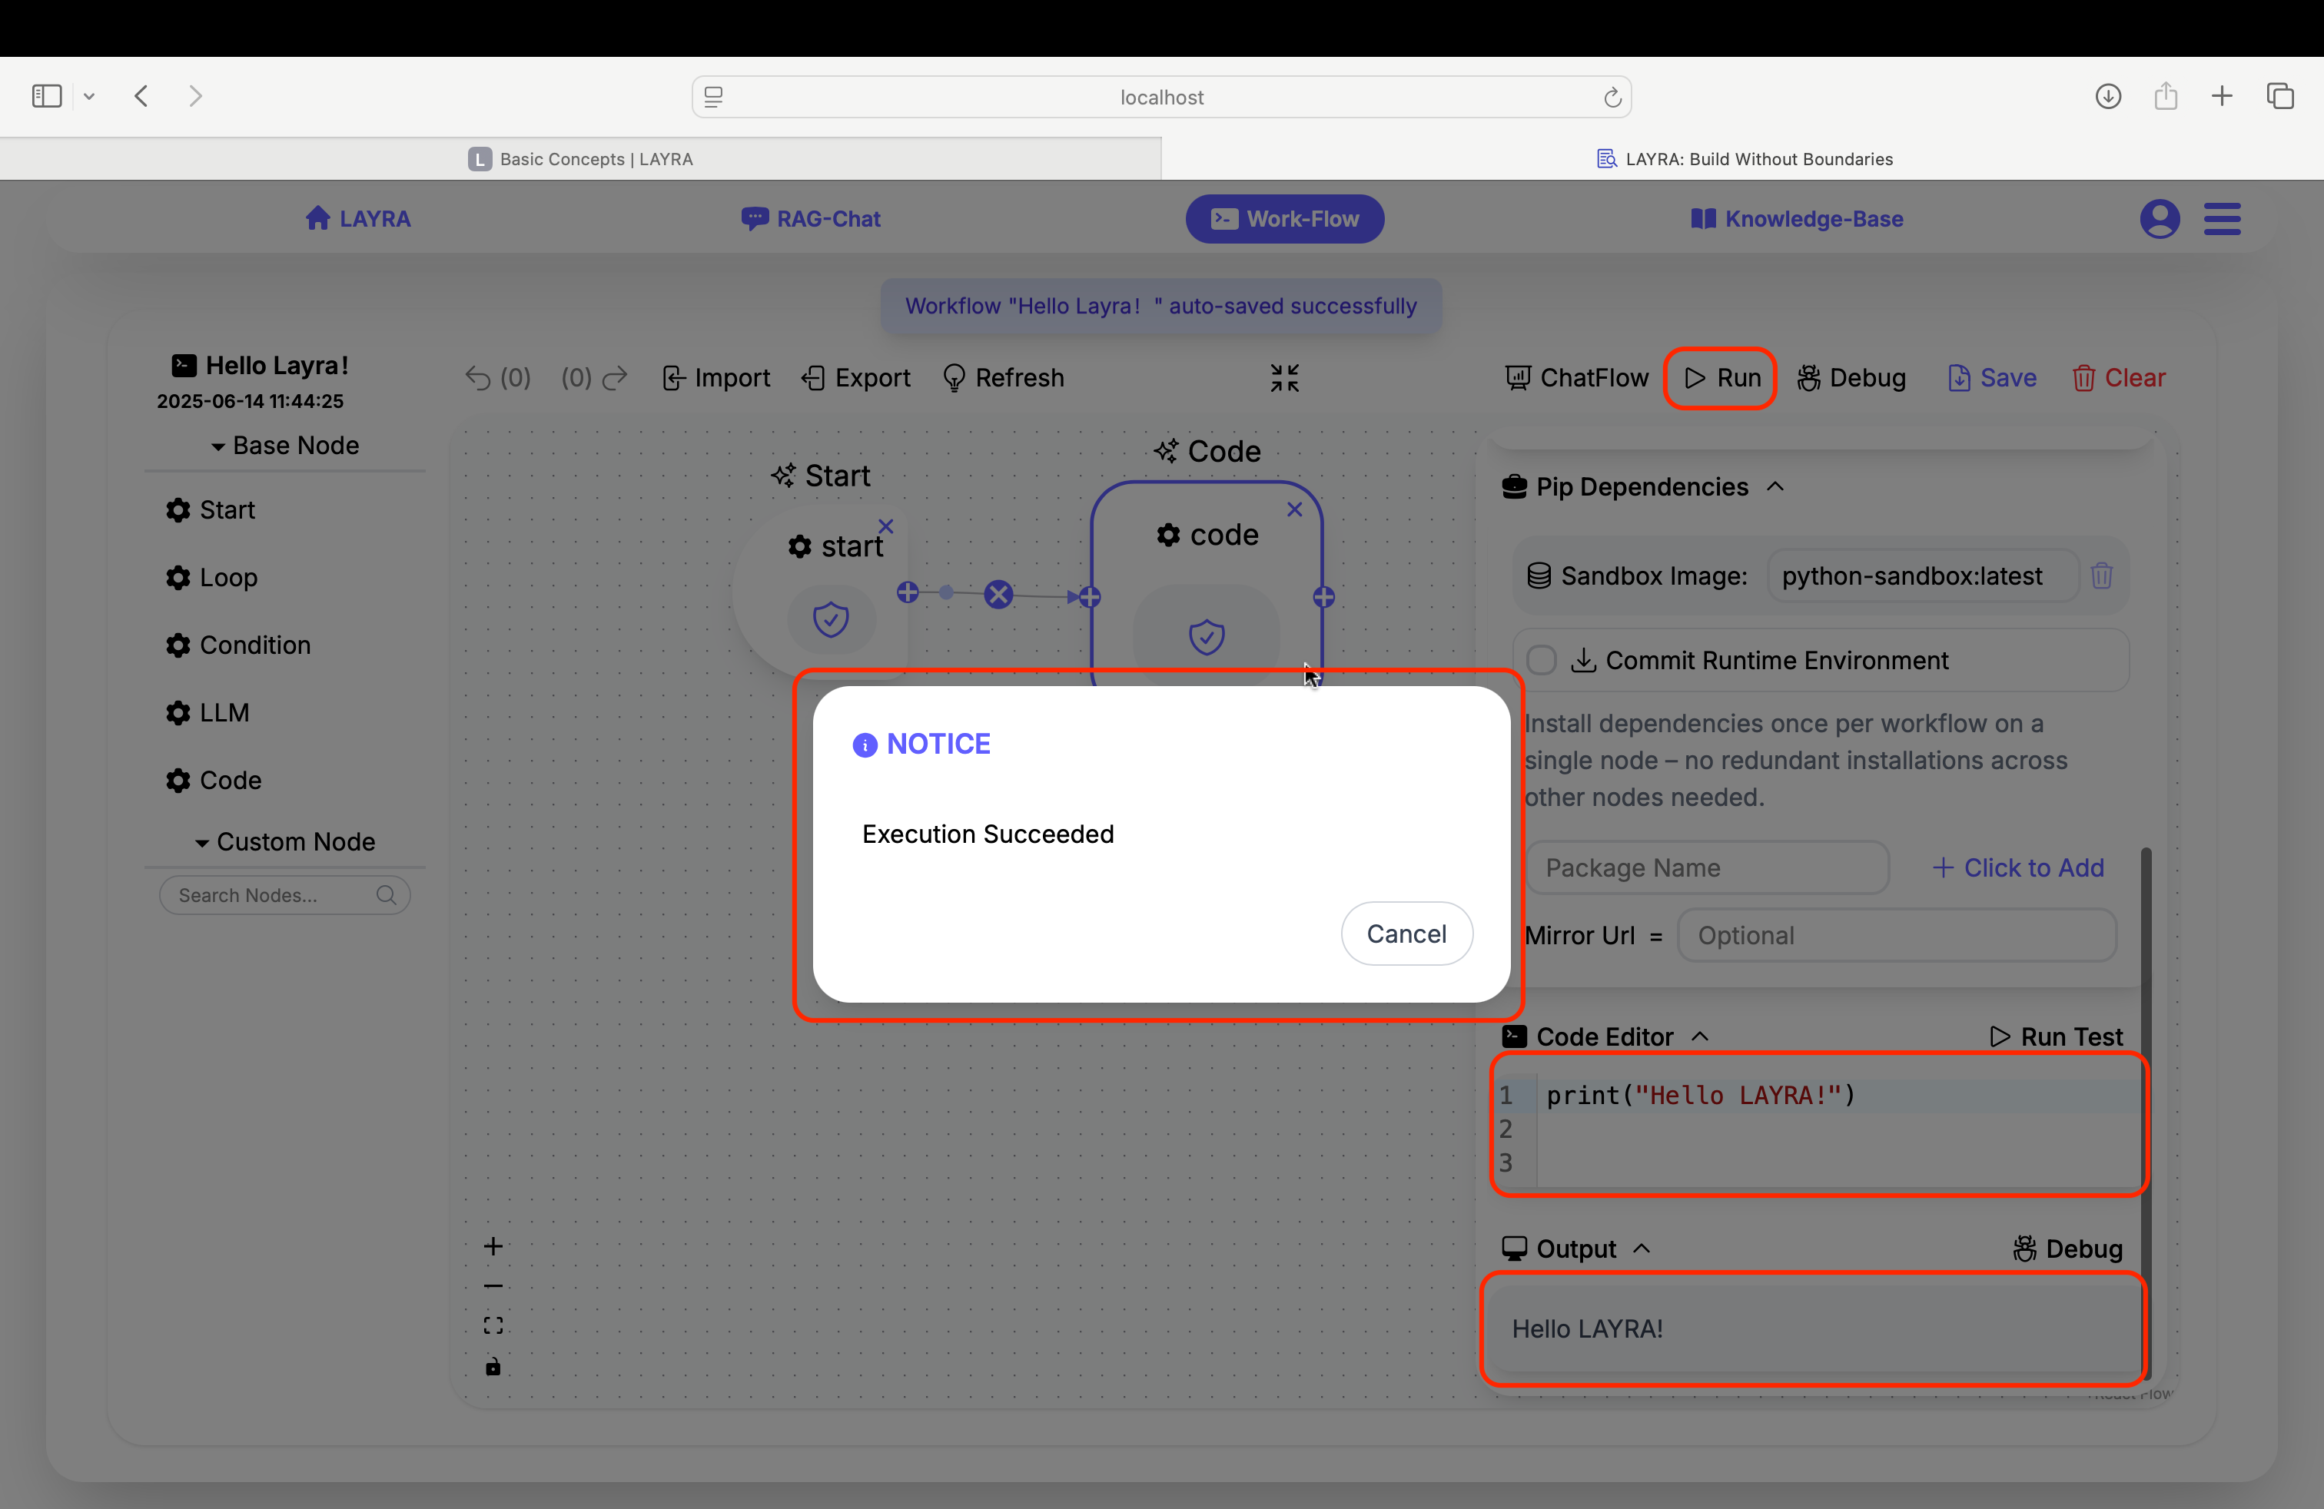Add a Loop node from sidebar
2324x1509 pixels.
coord(211,578)
